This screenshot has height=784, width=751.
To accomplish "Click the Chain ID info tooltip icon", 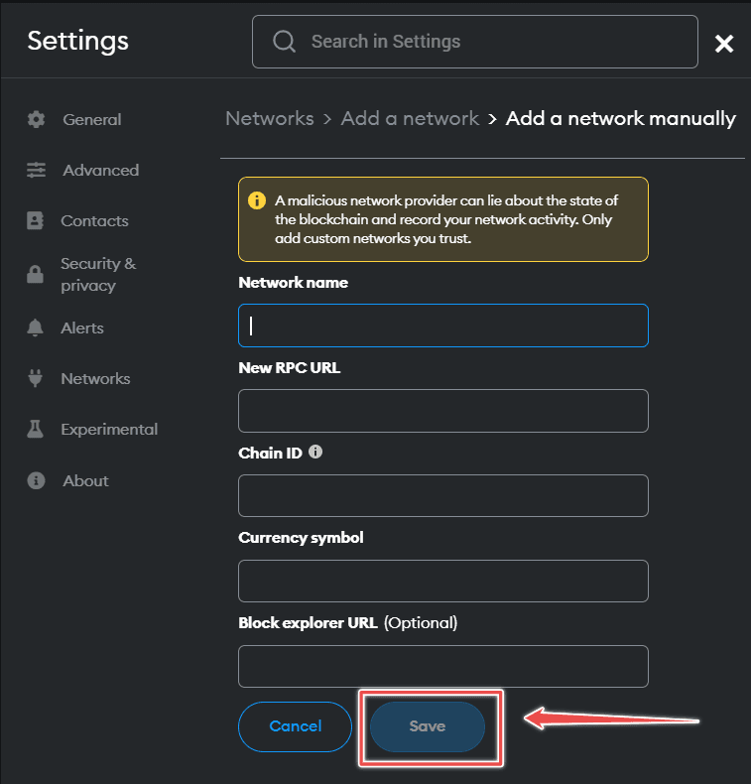I will (315, 452).
